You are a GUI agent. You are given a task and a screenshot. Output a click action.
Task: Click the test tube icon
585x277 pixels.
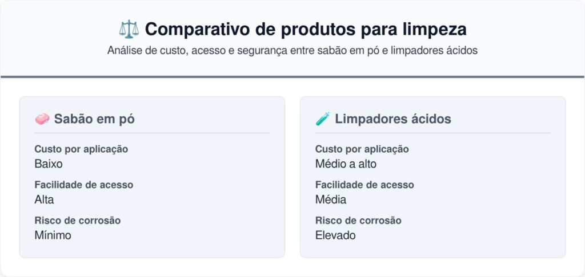[x=323, y=119]
